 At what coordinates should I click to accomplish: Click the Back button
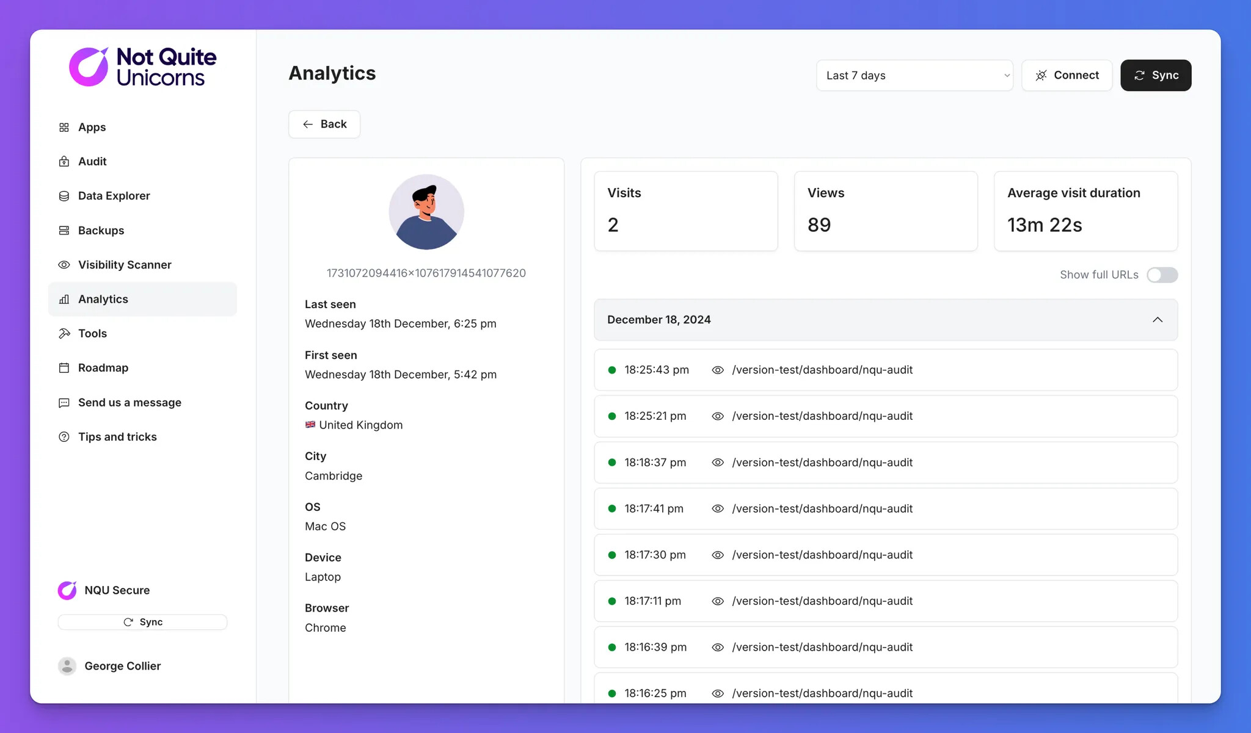pyautogui.click(x=324, y=124)
